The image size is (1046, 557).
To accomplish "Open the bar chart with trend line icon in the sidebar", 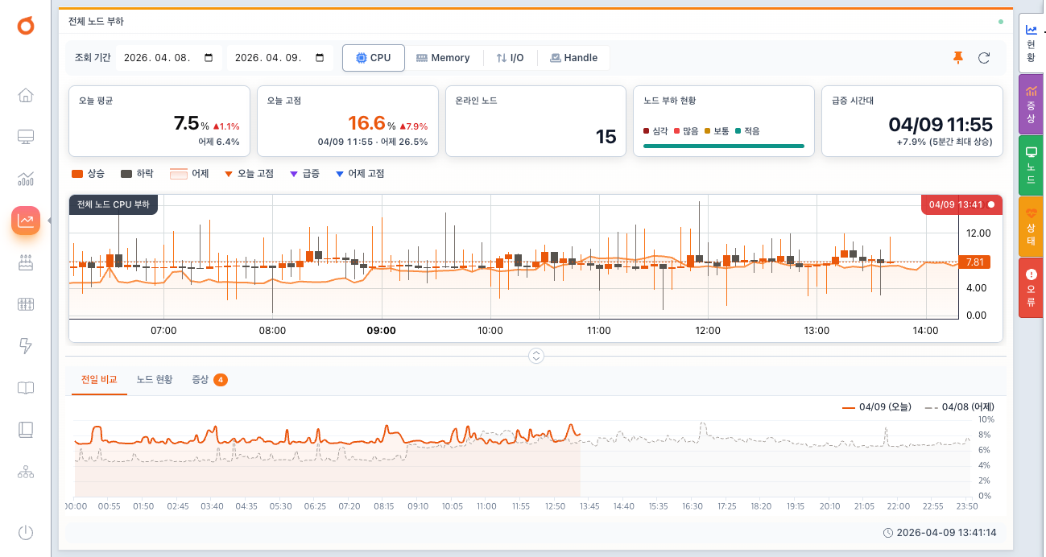I will pyautogui.click(x=26, y=179).
